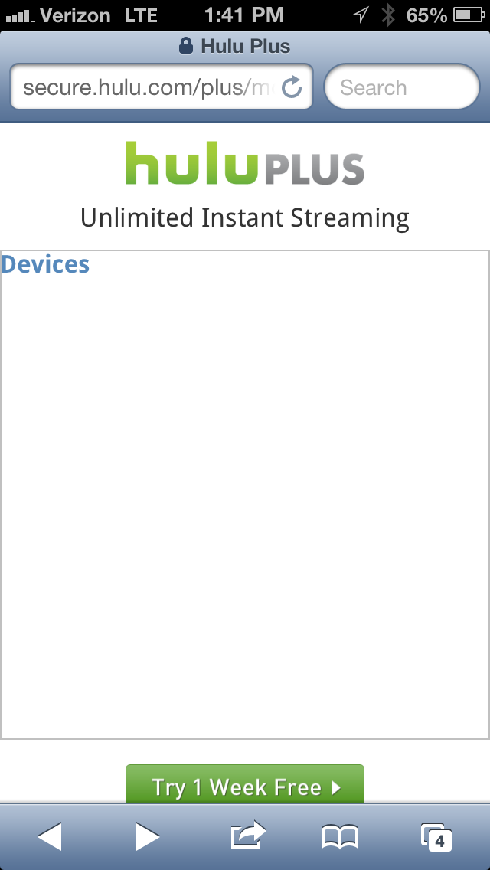Tap the secure lock icon in title
Screen dimensions: 490x870
click(x=185, y=47)
